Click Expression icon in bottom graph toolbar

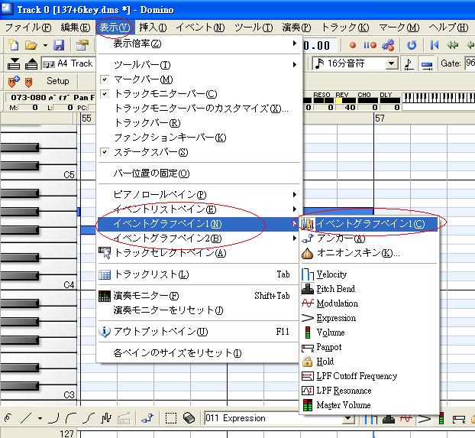[424, 419]
